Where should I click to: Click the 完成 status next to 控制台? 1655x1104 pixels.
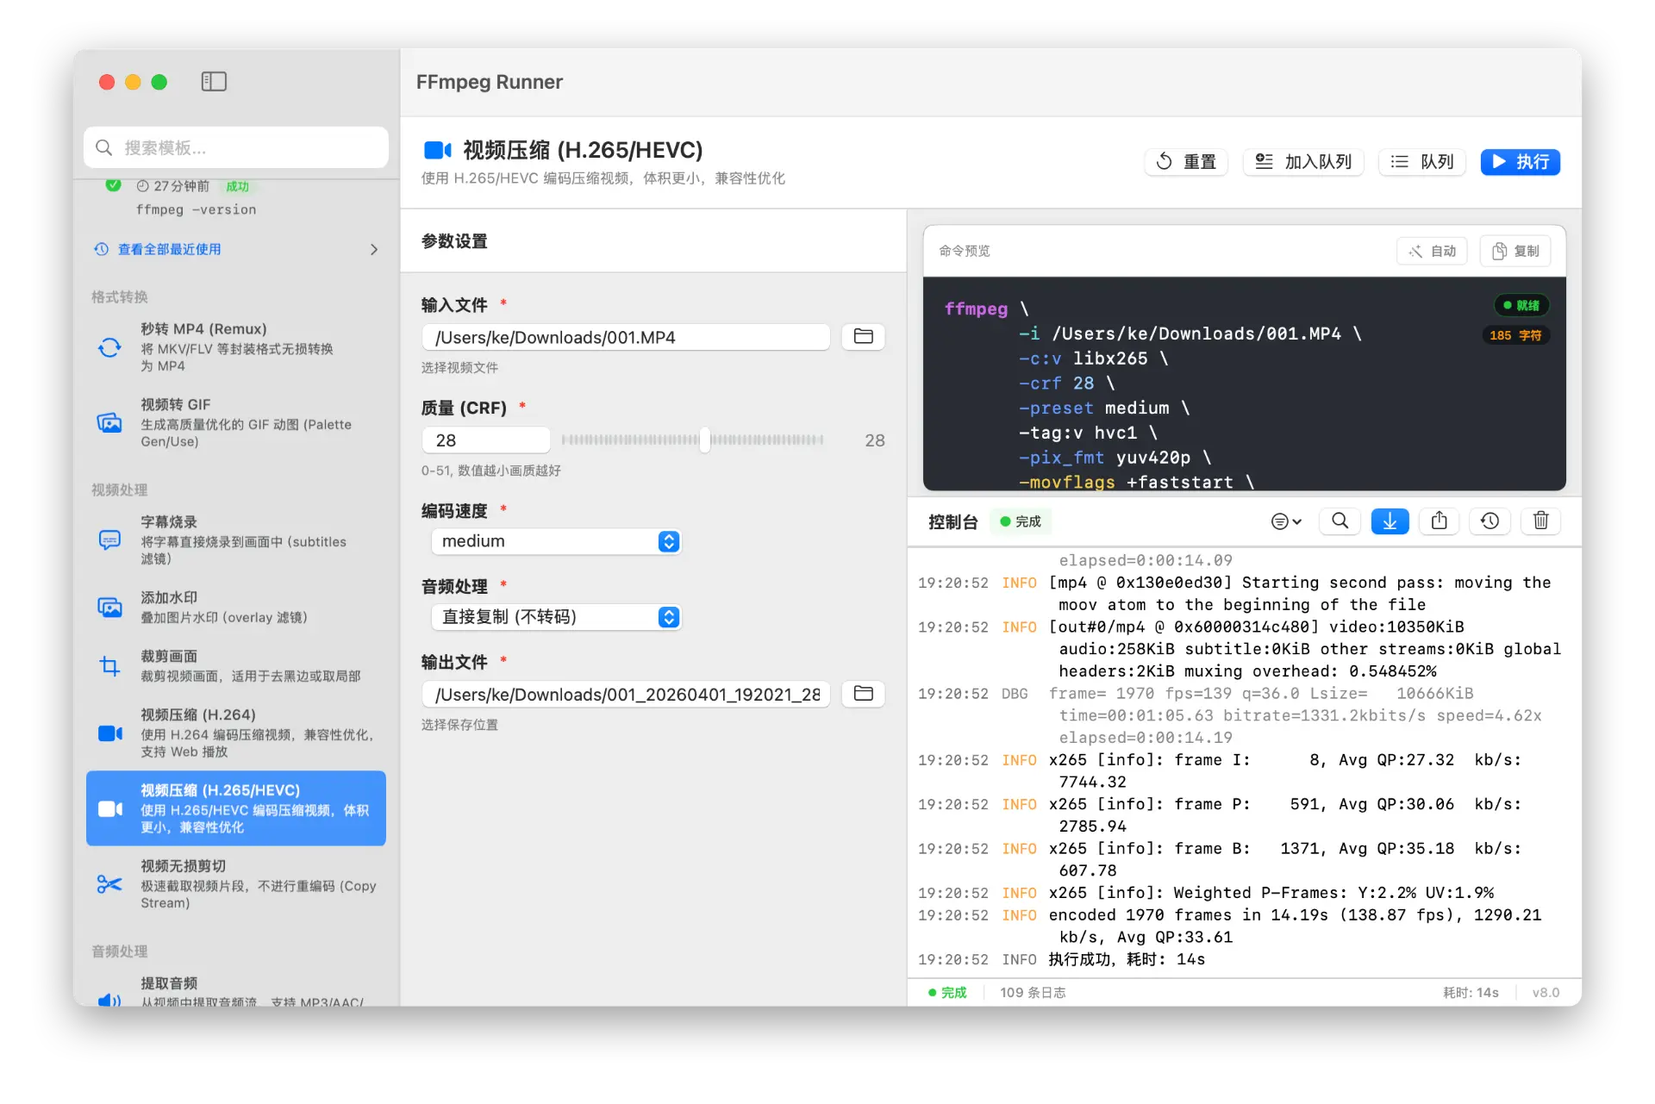(1021, 521)
